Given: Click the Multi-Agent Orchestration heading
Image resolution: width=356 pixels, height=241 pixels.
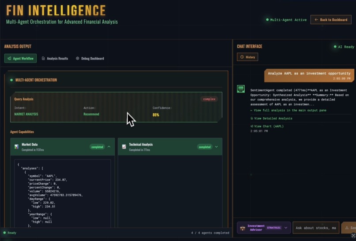Looking at the screenshot, I should point(36,80).
